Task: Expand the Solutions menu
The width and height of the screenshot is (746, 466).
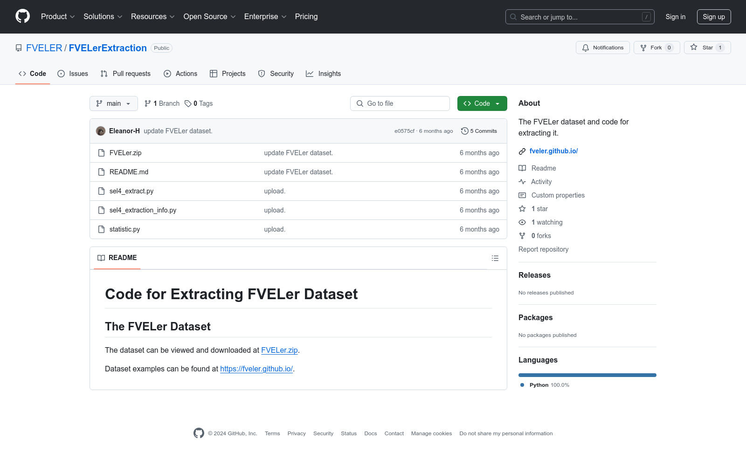Action: [103, 17]
